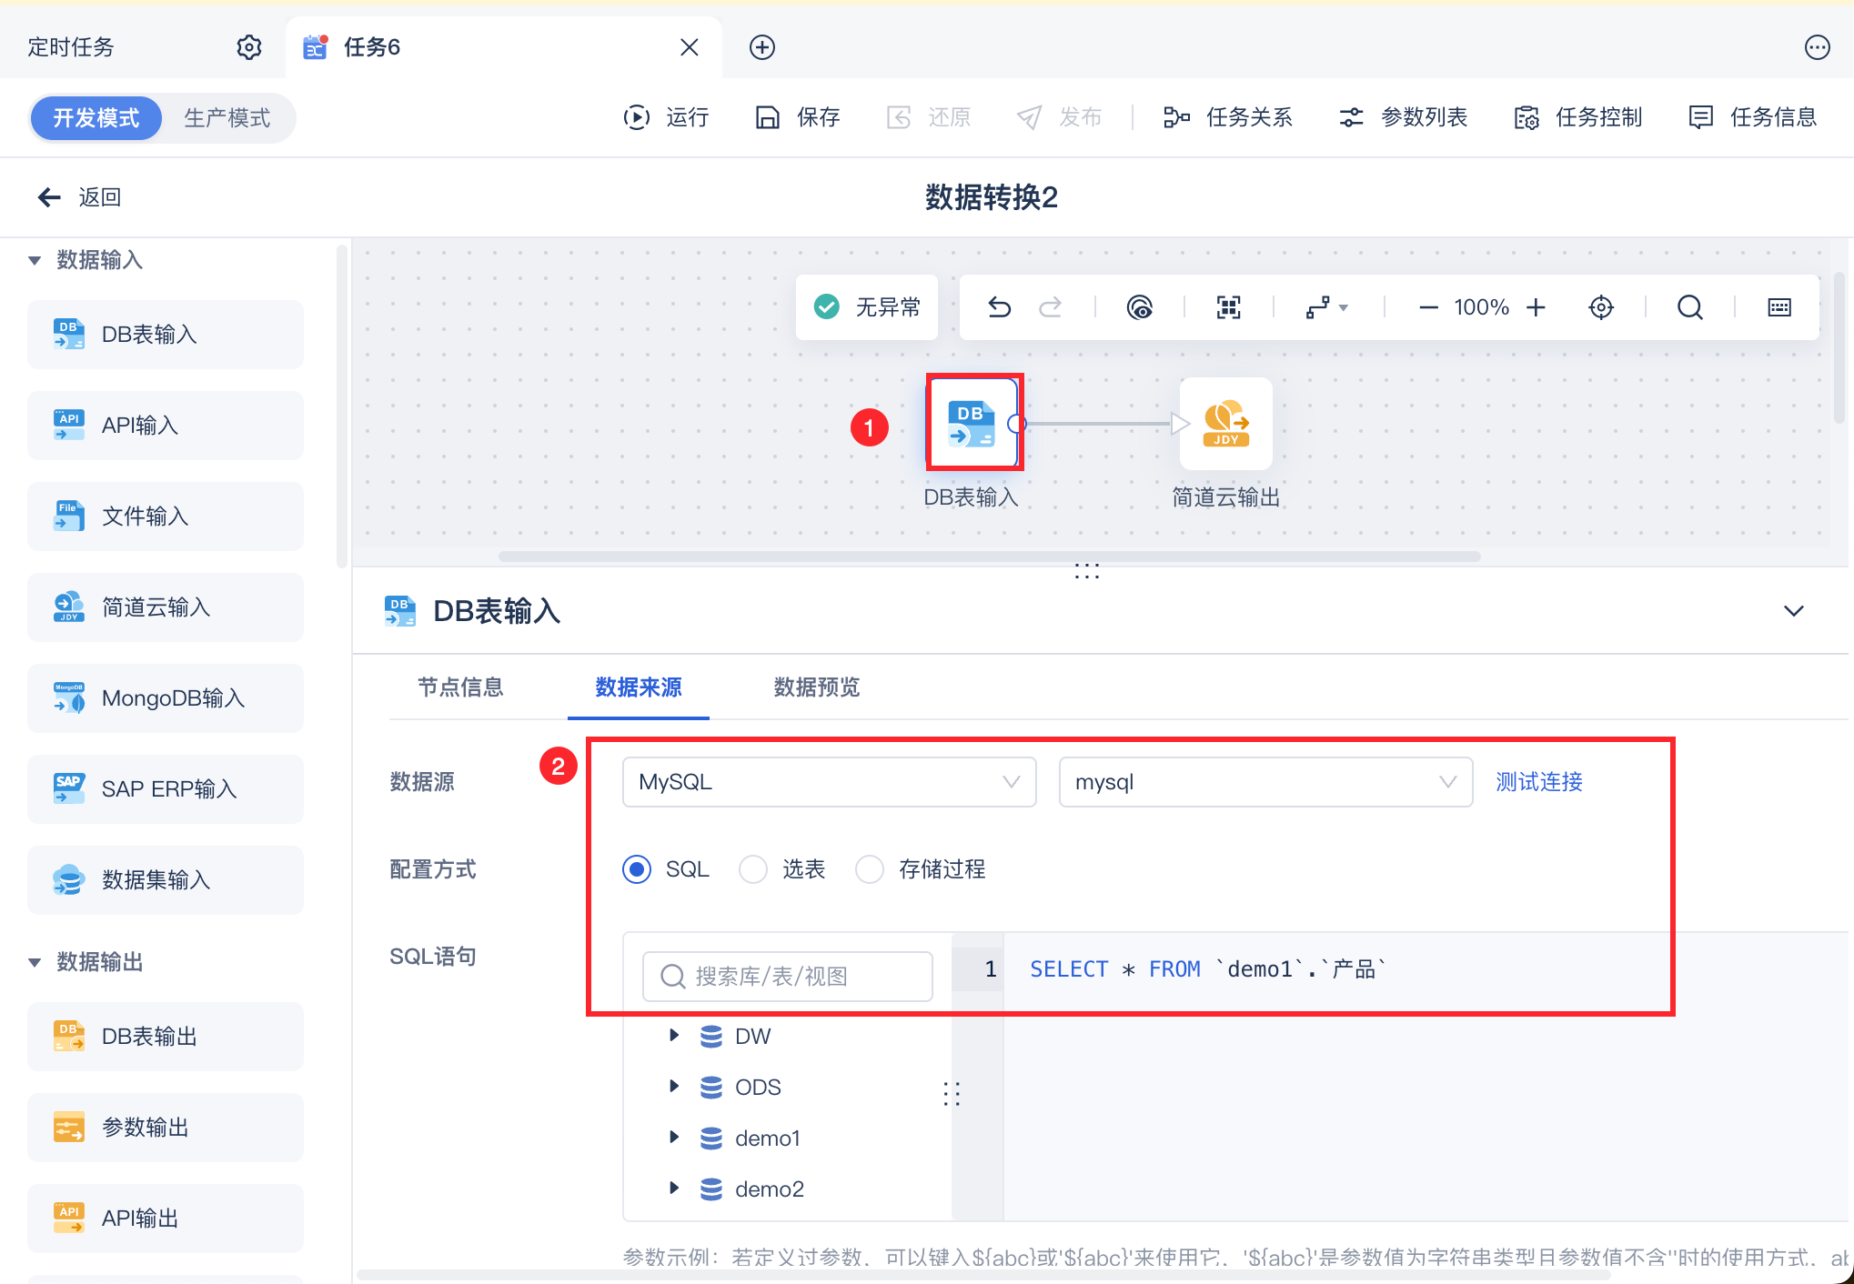This screenshot has width=1854, height=1284.
Task: Choose the 选表 radio option
Action: [753, 869]
